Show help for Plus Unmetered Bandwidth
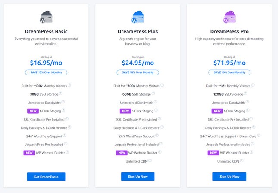Screen dimensions: 278x193 click(156, 102)
